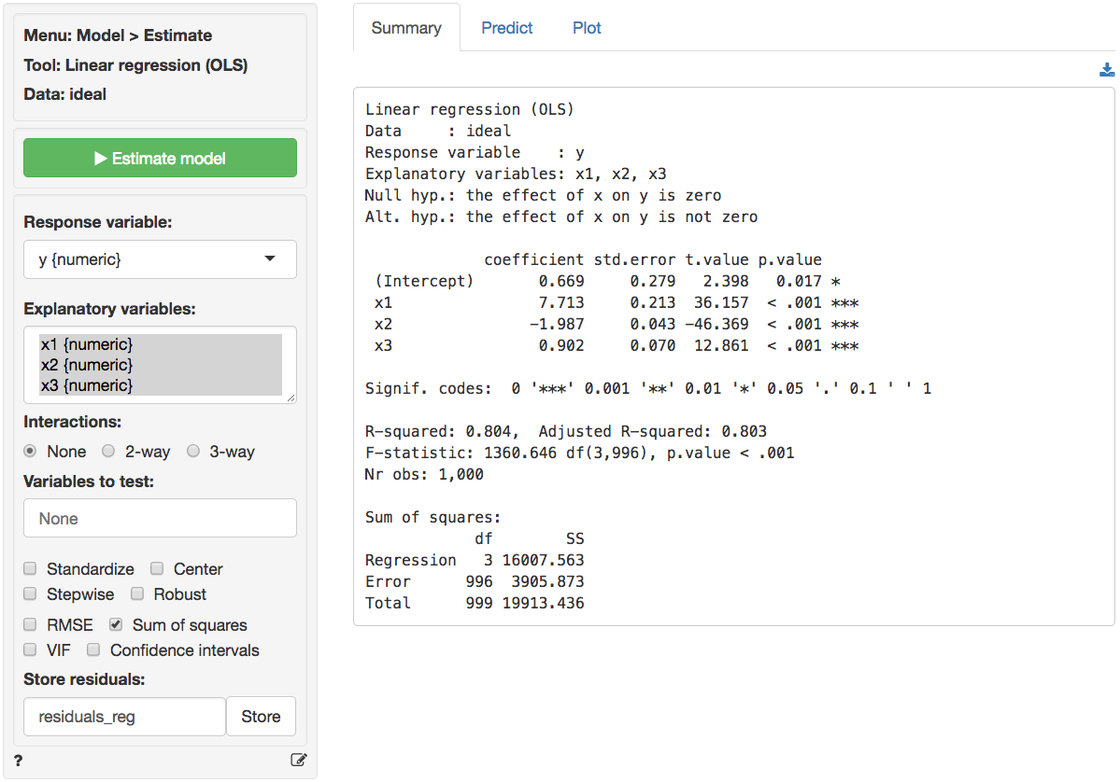Image resolution: width=1120 pixels, height=782 pixels.
Task: Click the residuals_reg name input field
Action: 124,717
